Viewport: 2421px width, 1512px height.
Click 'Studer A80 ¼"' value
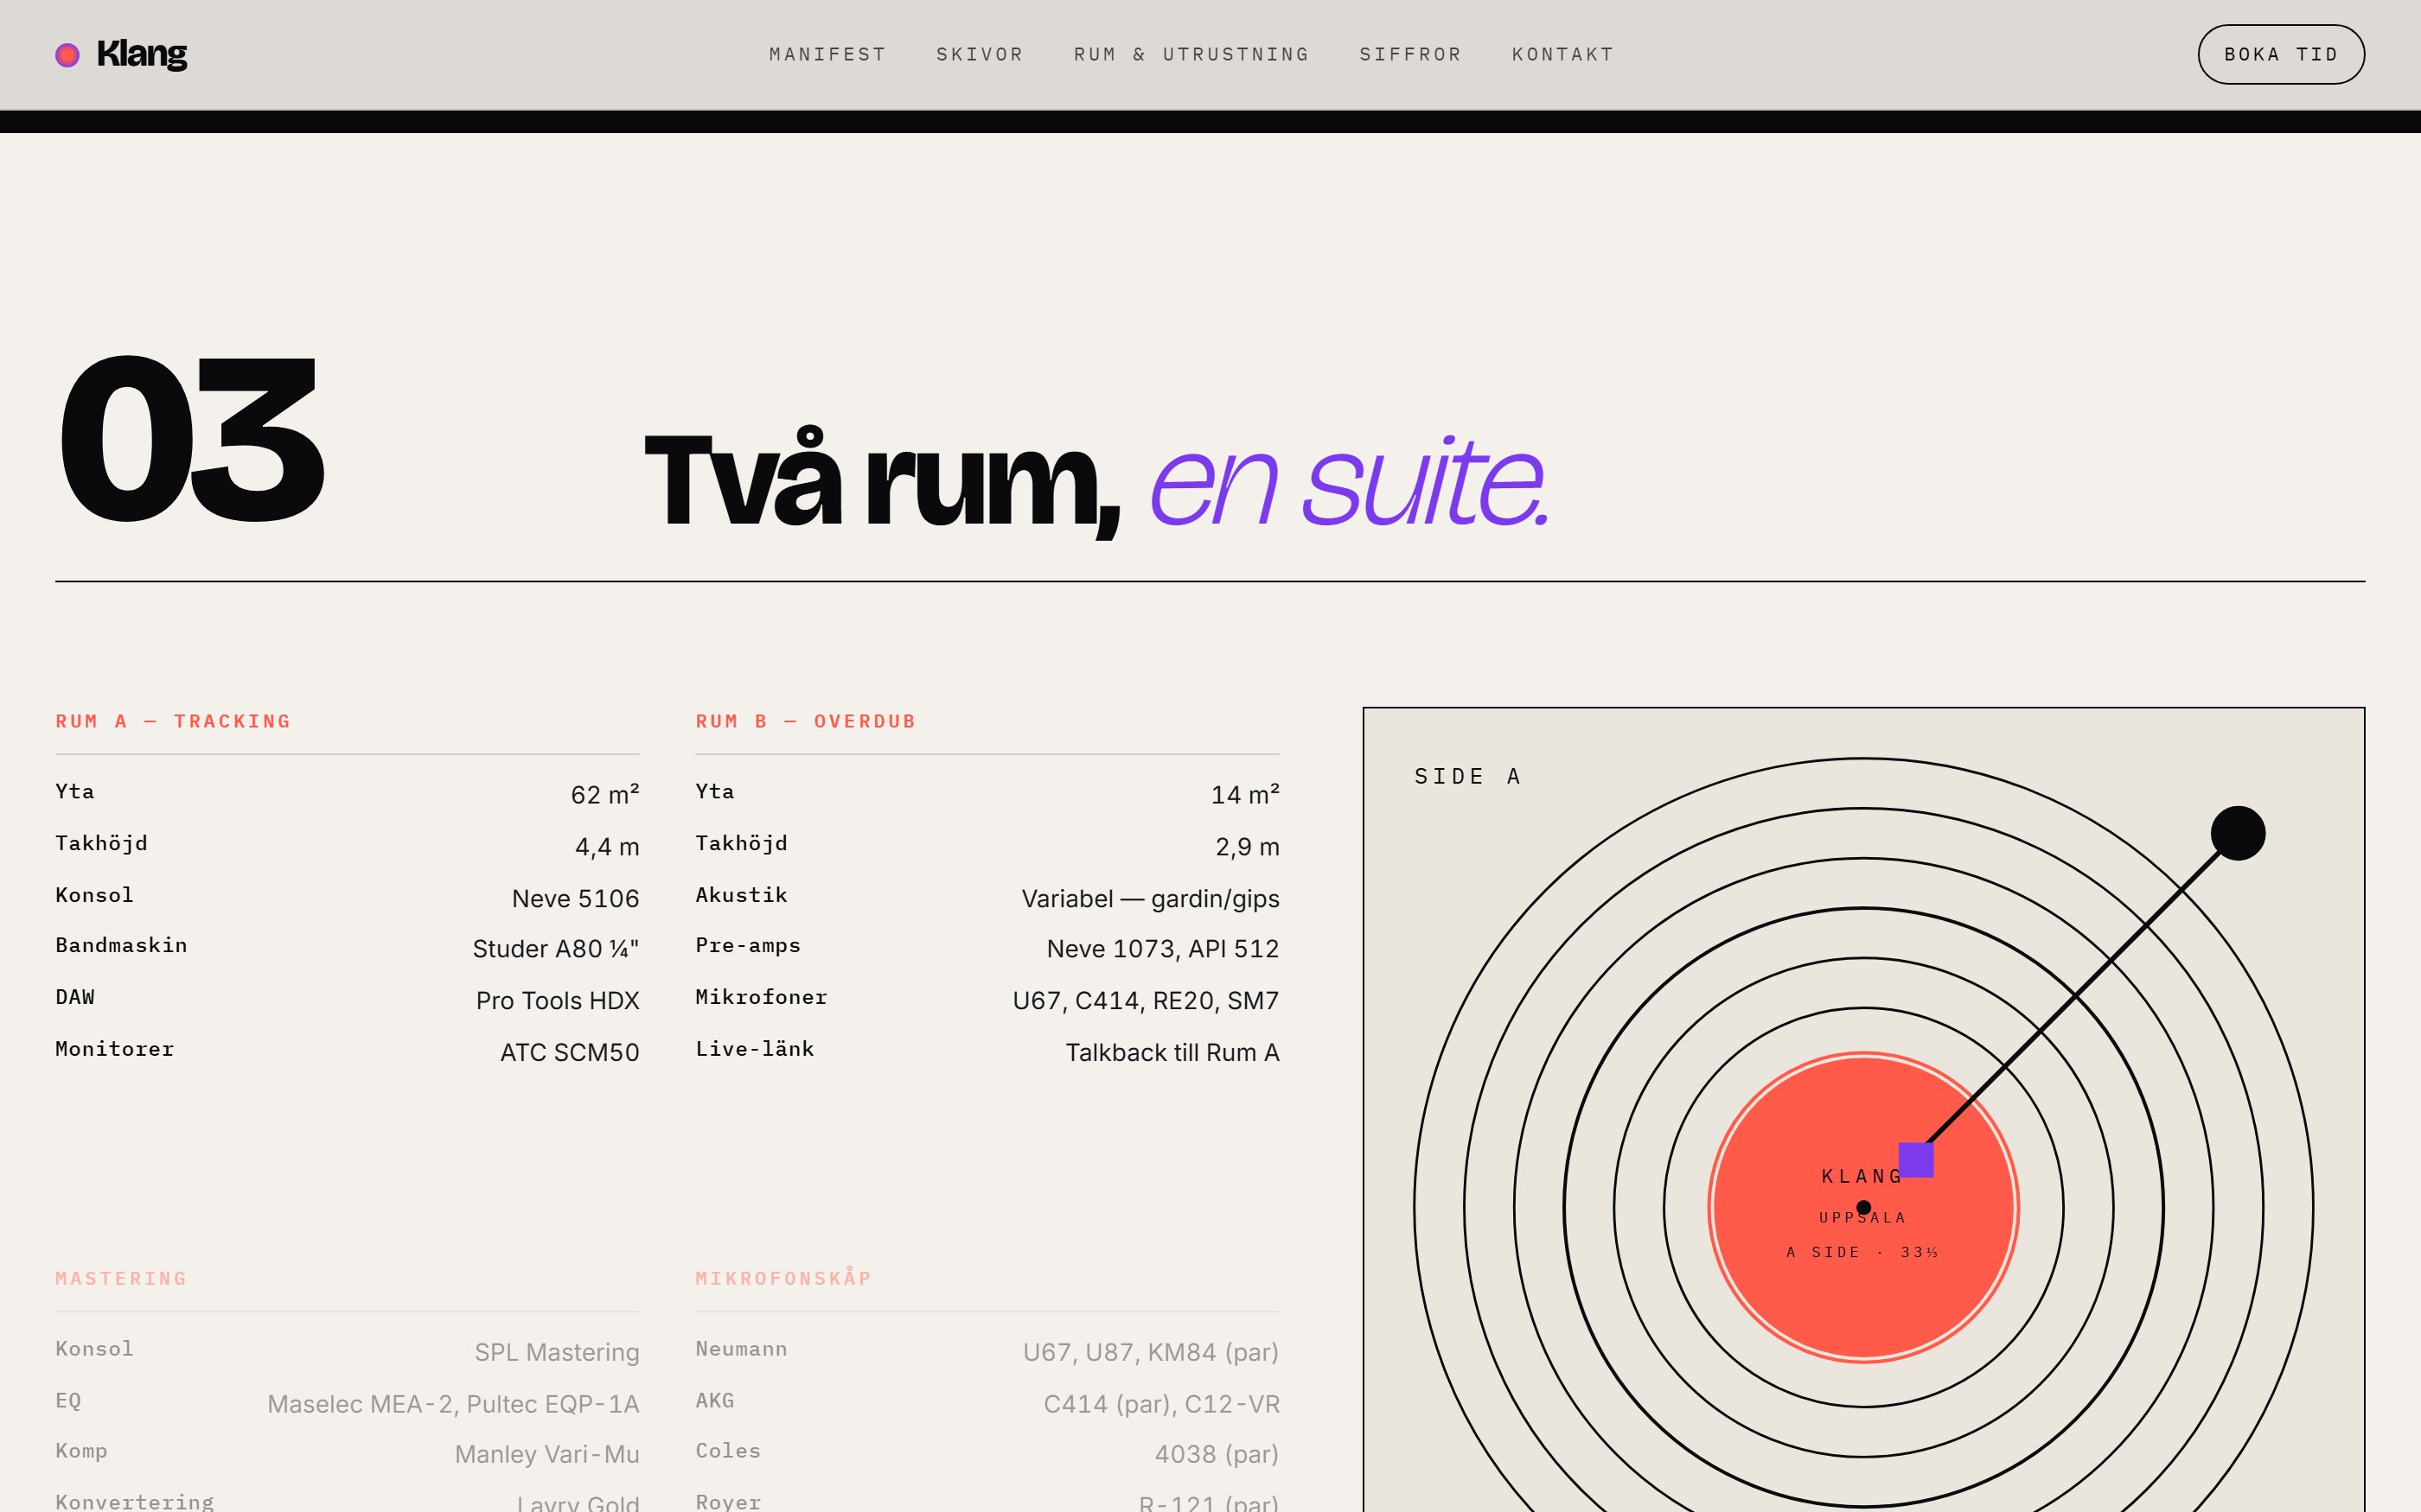[x=555, y=948]
